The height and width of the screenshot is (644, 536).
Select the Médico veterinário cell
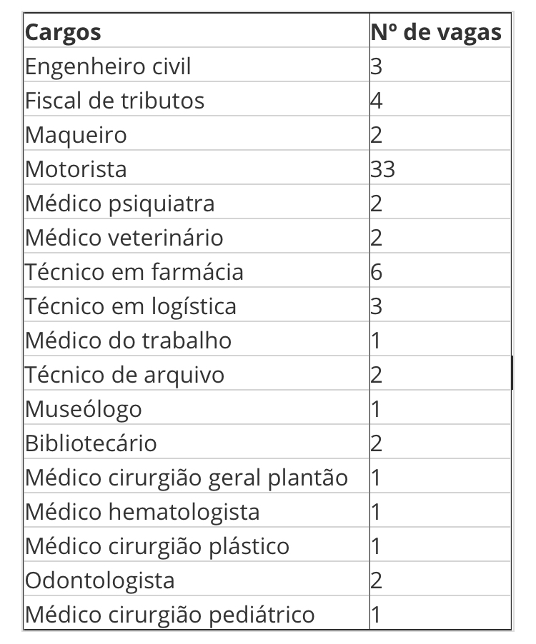[x=124, y=238]
